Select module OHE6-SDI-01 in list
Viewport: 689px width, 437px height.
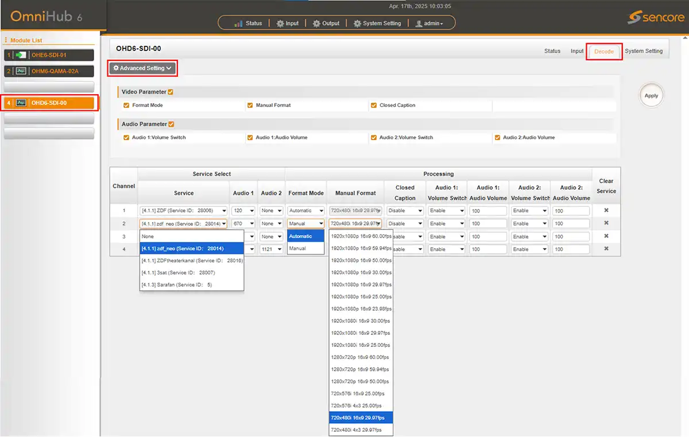(49, 55)
